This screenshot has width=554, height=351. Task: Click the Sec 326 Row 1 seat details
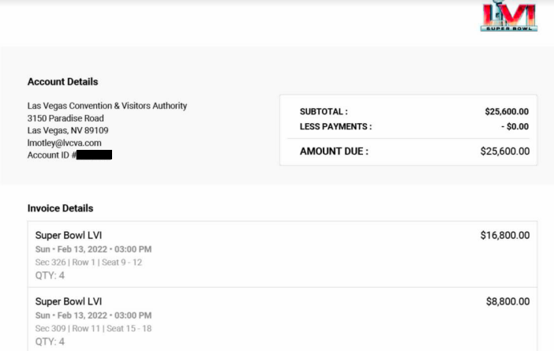tap(89, 262)
